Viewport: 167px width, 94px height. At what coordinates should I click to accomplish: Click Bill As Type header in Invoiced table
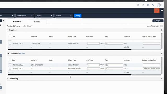72,36
